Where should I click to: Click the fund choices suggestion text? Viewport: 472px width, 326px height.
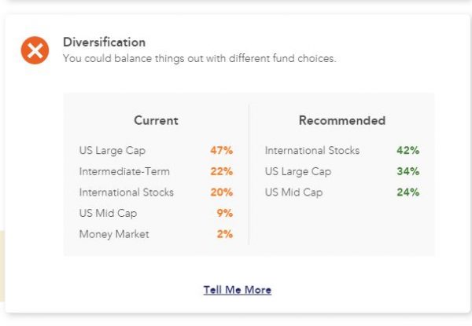point(199,59)
